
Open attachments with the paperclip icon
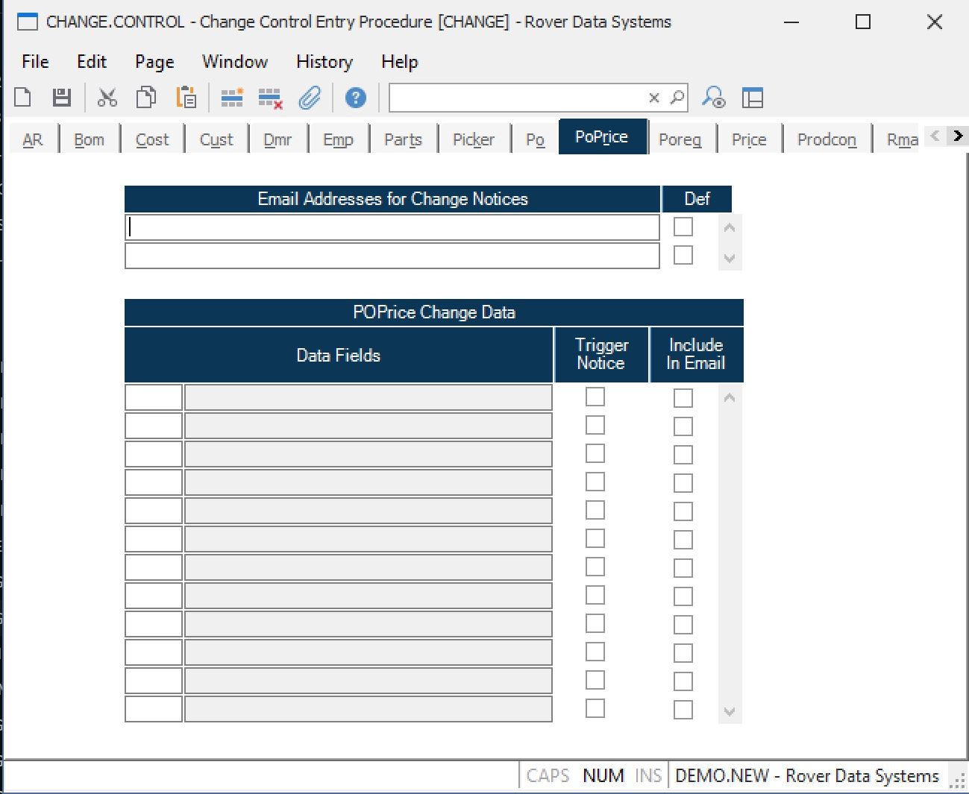(x=310, y=98)
